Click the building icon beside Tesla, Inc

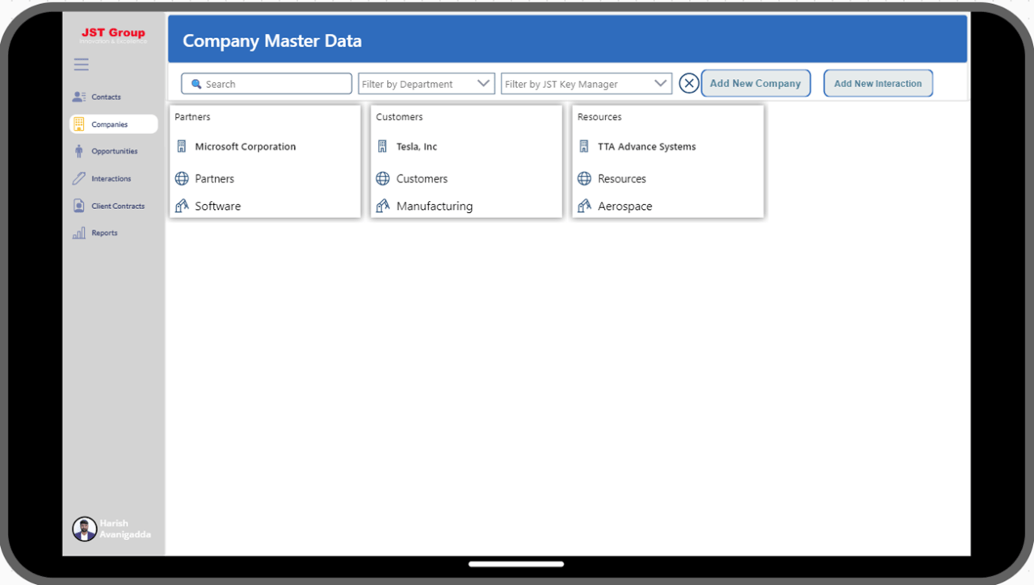click(x=382, y=147)
